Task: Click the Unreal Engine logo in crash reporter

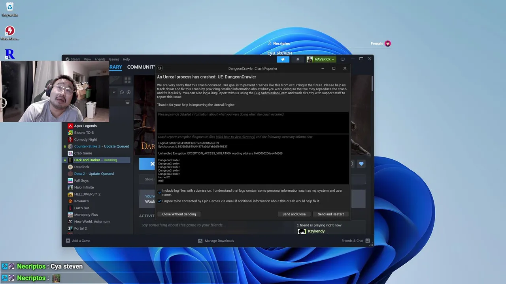Action: 160,68
